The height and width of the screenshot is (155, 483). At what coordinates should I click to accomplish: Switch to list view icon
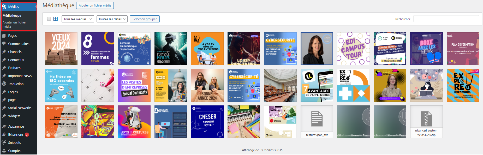point(49,19)
